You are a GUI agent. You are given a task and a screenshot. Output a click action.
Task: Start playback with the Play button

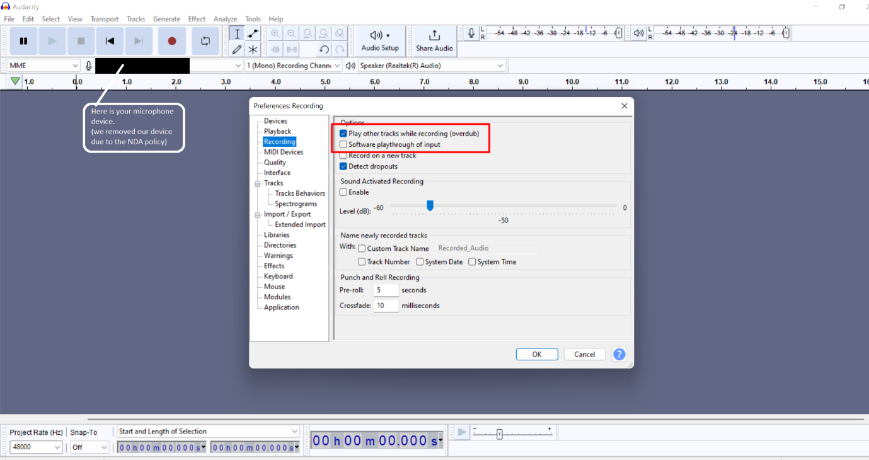click(x=52, y=41)
